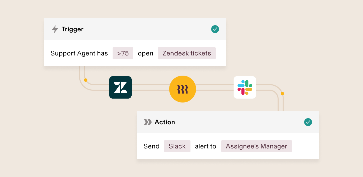Image resolution: width=363 pixels, height=177 pixels.
Task: Click the Action heading text
Action: [165, 122]
